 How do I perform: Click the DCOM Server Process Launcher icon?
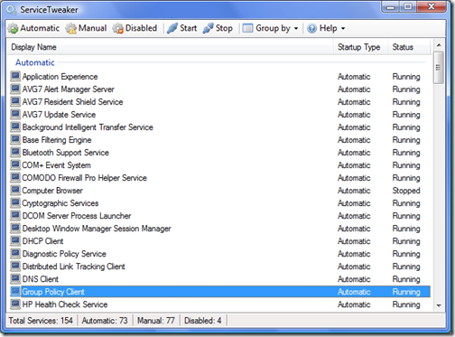pos(15,215)
